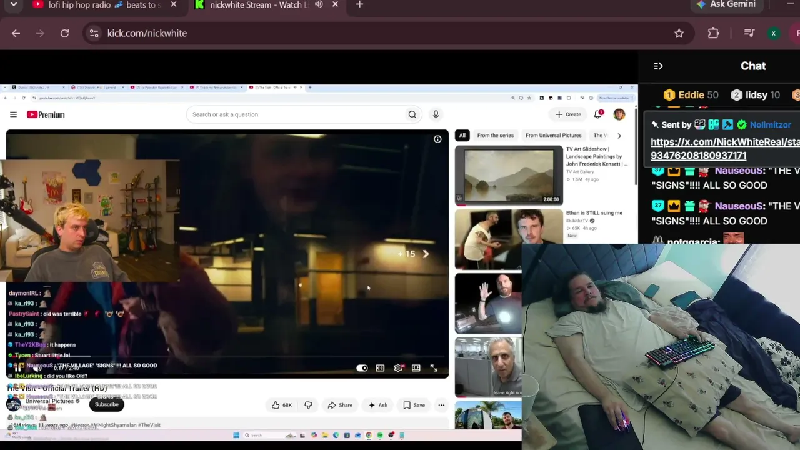Open YouTube notifications bell
Viewport: 800px width, 450px height.
(598, 114)
